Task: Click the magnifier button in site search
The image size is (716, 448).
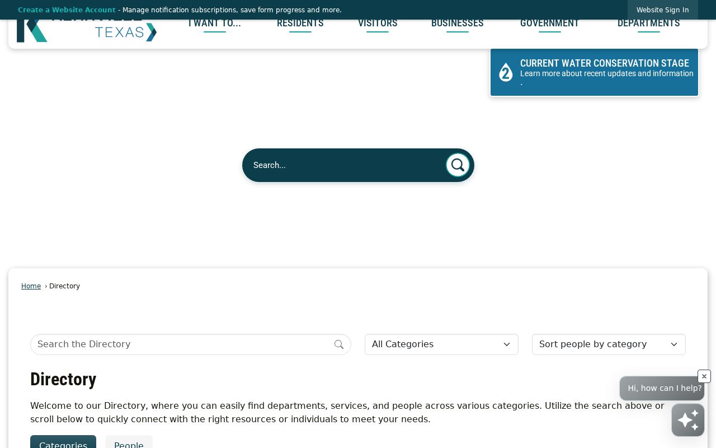Action: 458,165
